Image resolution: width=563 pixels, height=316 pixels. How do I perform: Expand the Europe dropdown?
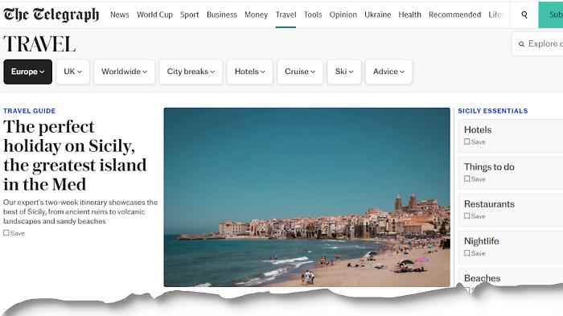[27, 72]
